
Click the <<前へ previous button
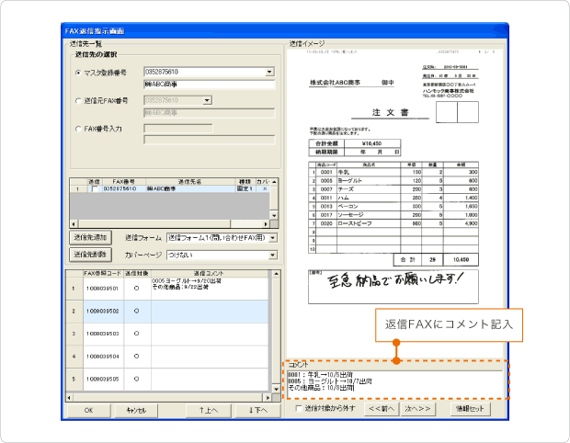point(381,409)
